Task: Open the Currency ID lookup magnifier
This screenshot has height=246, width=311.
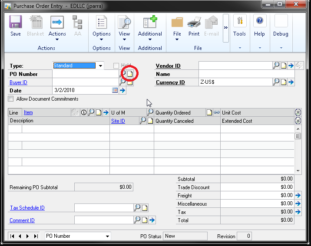Action: coord(276,82)
